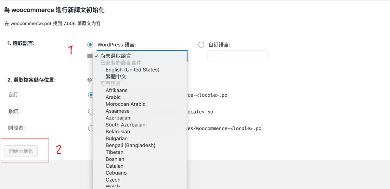Click the 開始本地化 button
Viewport: 390px width, 189px height.
[x=21, y=151]
